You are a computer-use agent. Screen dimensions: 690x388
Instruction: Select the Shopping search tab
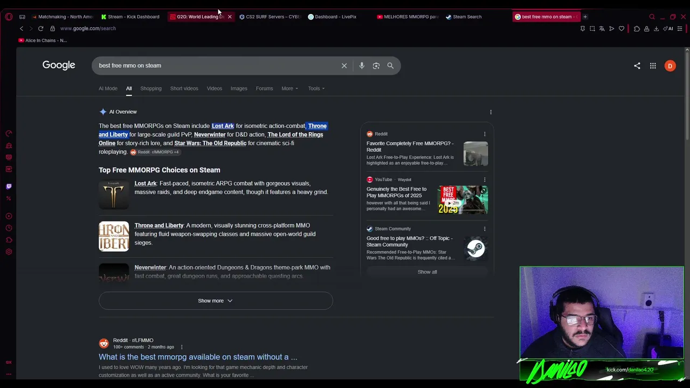(151, 88)
